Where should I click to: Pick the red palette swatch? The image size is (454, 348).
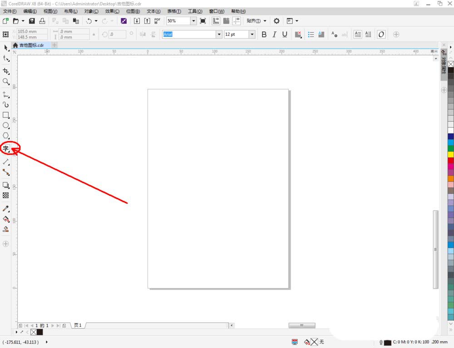(x=451, y=160)
